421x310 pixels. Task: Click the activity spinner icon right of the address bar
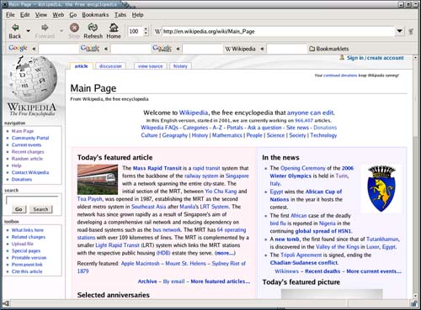coord(411,31)
